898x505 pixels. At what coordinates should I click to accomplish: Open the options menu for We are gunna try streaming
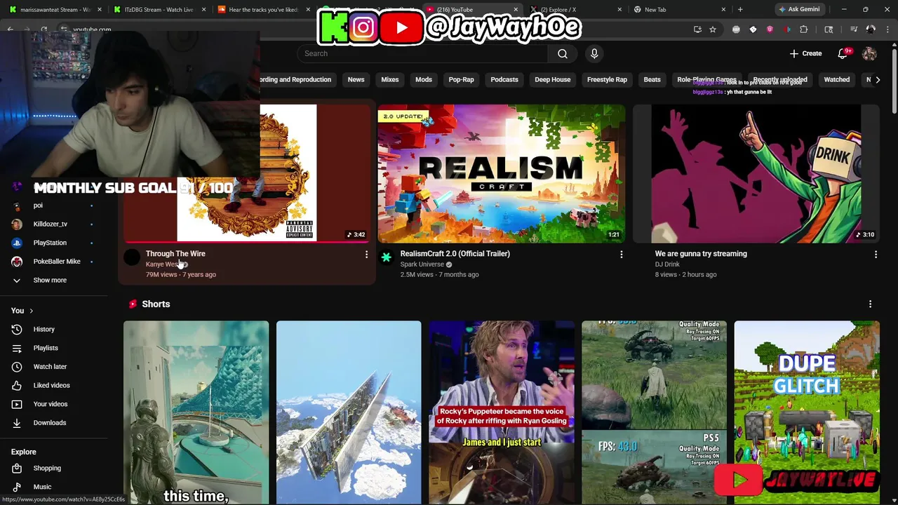[x=876, y=255]
